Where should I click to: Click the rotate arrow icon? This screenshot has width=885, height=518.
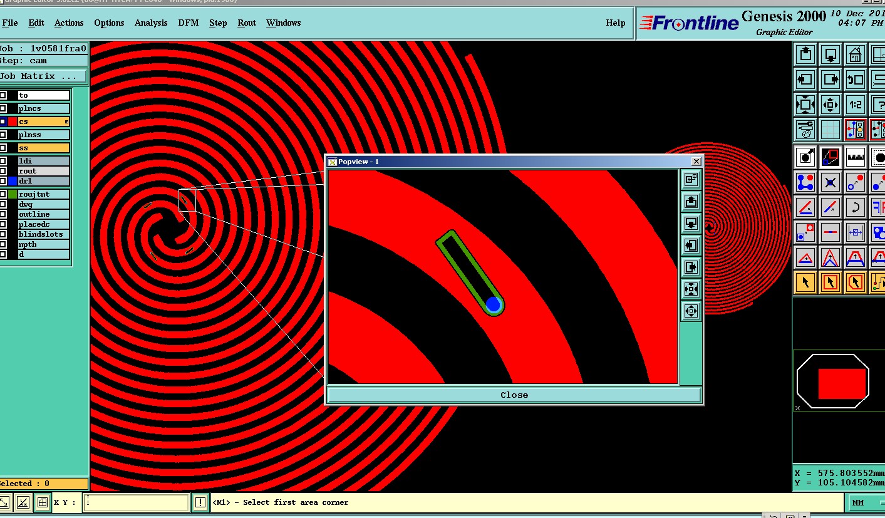(x=855, y=207)
